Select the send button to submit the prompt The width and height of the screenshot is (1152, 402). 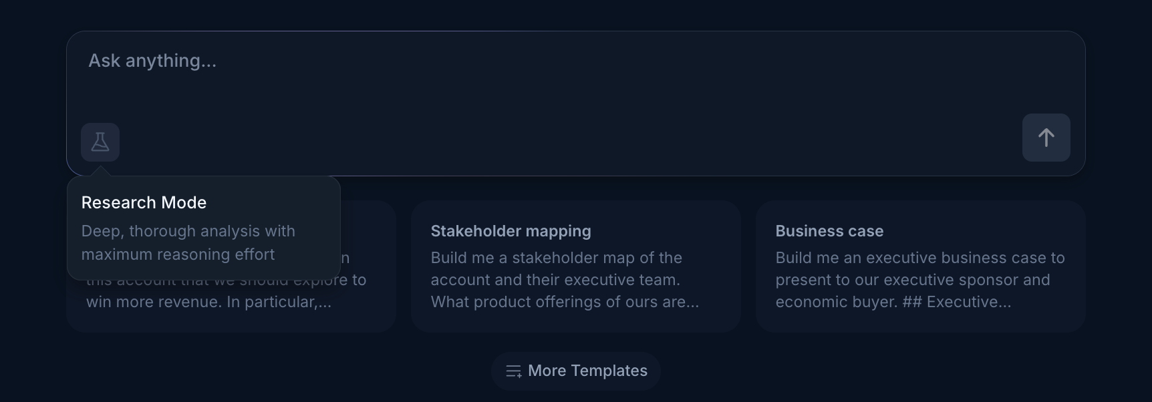click(x=1045, y=138)
